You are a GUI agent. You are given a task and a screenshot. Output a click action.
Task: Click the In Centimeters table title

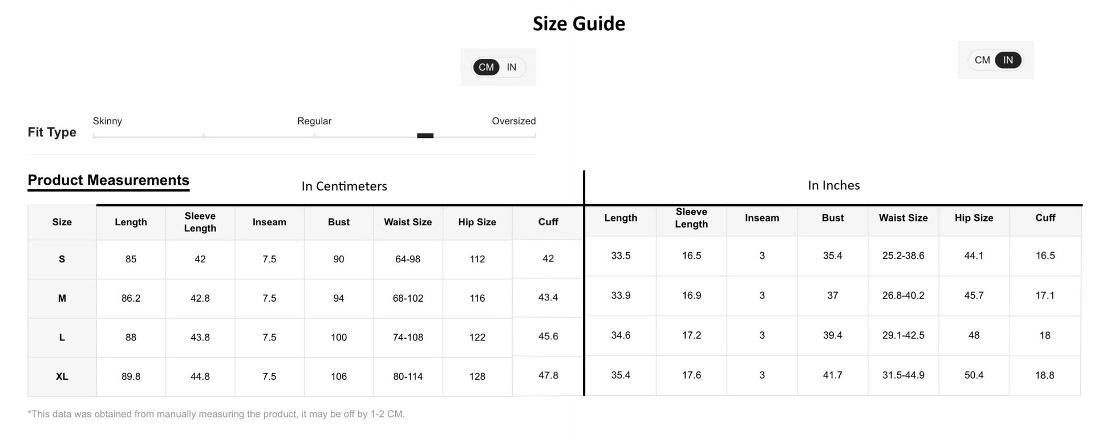(344, 186)
